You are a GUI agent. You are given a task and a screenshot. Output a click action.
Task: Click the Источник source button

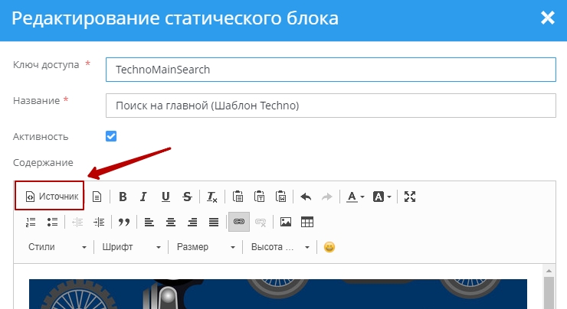pos(51,197)
